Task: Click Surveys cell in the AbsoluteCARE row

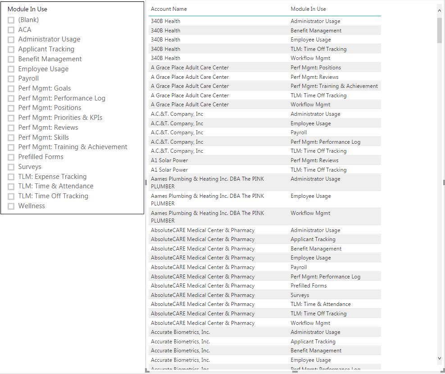Action: click(300, 295)
